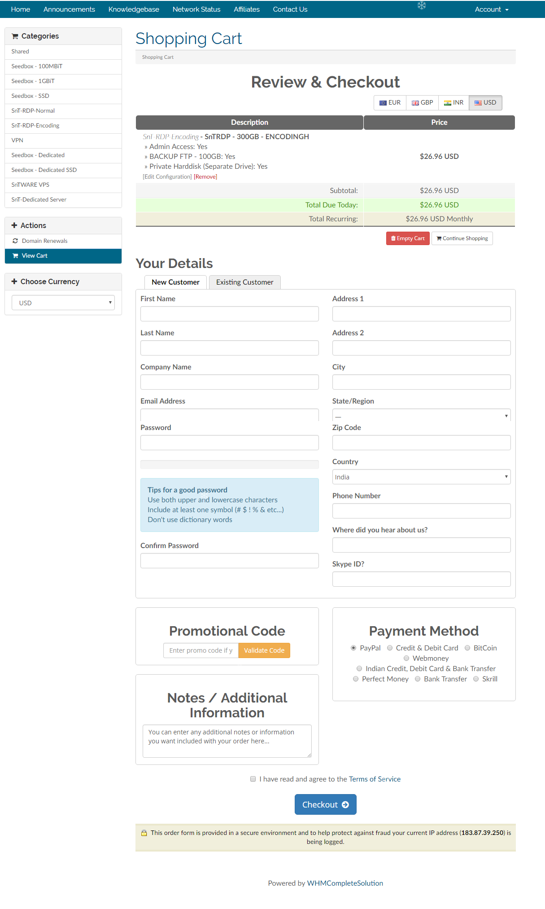Click the Notes additional information textarea
This screenshot has height=909, width=545.
pos(227,741)
